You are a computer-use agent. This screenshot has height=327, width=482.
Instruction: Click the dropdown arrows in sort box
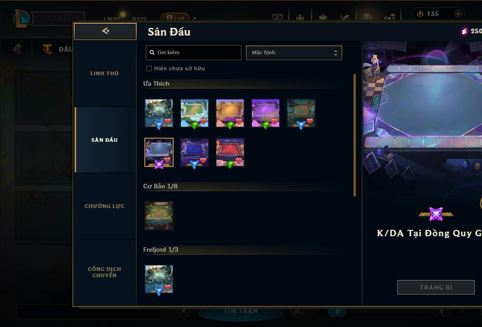click(336, 52)
